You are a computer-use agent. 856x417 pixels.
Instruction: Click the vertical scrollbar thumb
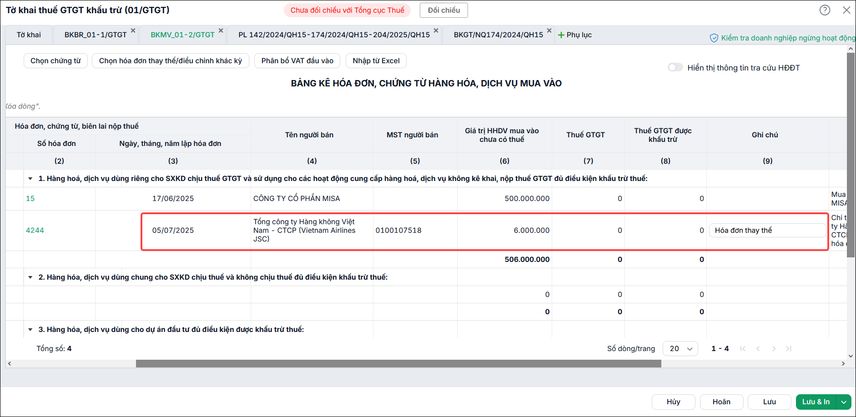tap(851, 155)
